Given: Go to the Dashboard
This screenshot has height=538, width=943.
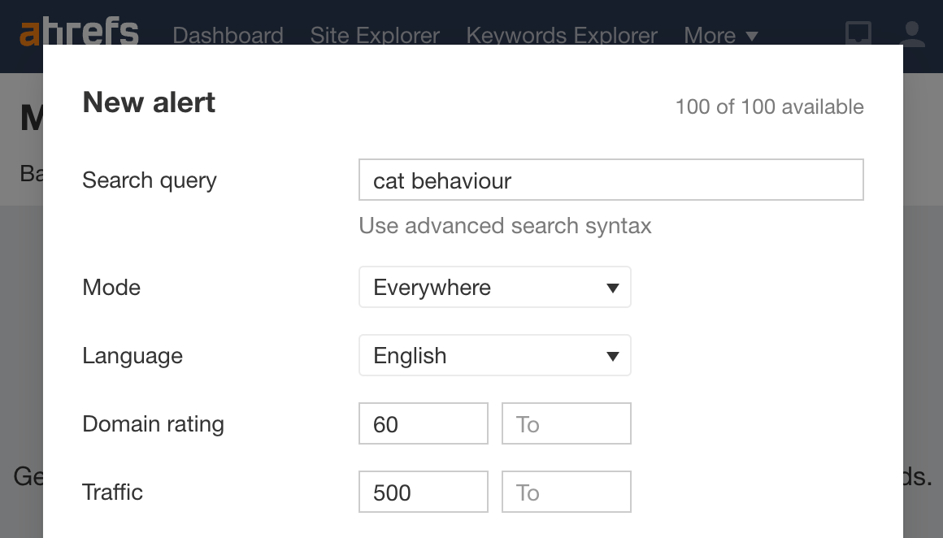Looking at the screenshot, I should tap(228, 36).
